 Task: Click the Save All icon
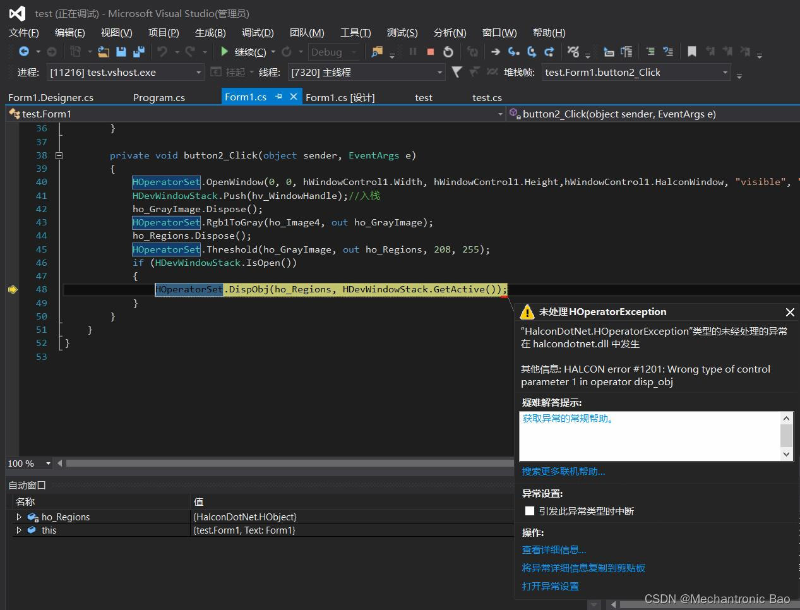coord(139,52)
